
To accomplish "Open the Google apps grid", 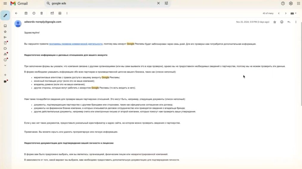I will pyautogui.click(x=298, y=4).
